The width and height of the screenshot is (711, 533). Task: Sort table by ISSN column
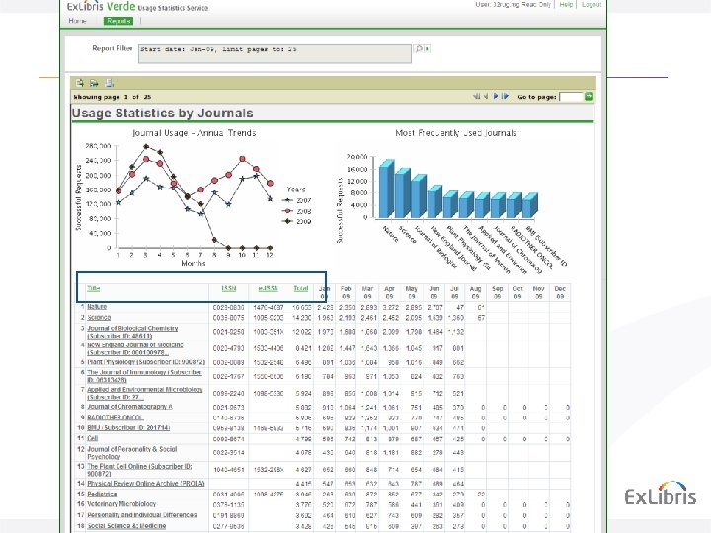click(x=229, y=288)
